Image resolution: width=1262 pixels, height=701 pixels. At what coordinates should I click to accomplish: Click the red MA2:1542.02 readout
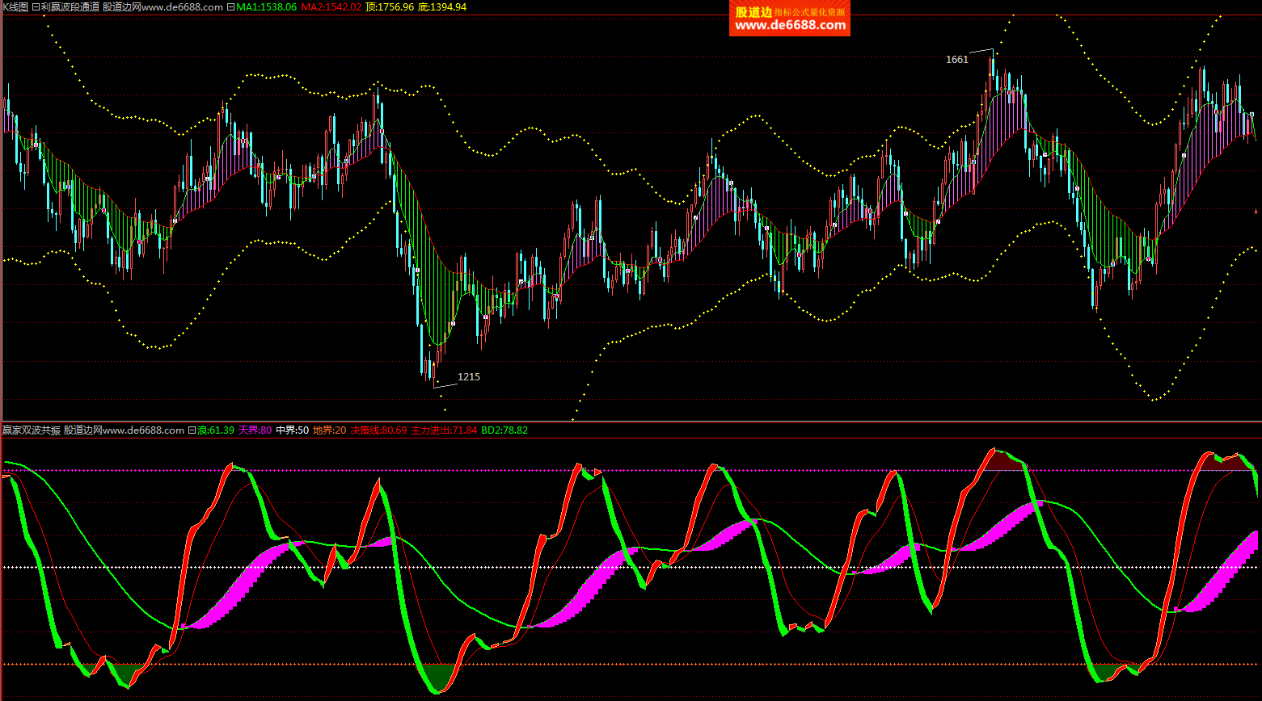(x=331, y=7)
